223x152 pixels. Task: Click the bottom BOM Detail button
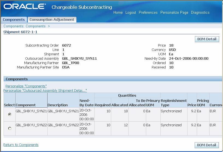click(x=207, y=145)
